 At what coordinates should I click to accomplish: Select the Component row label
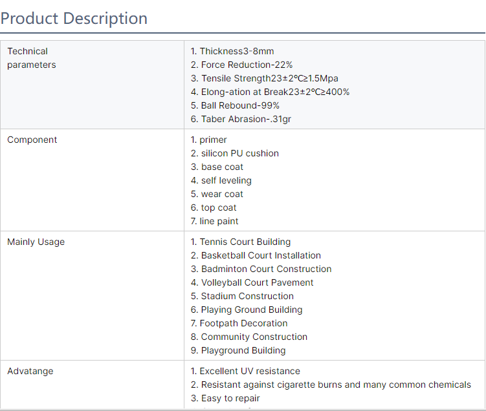pyautogui.click(x=32, y=140)
